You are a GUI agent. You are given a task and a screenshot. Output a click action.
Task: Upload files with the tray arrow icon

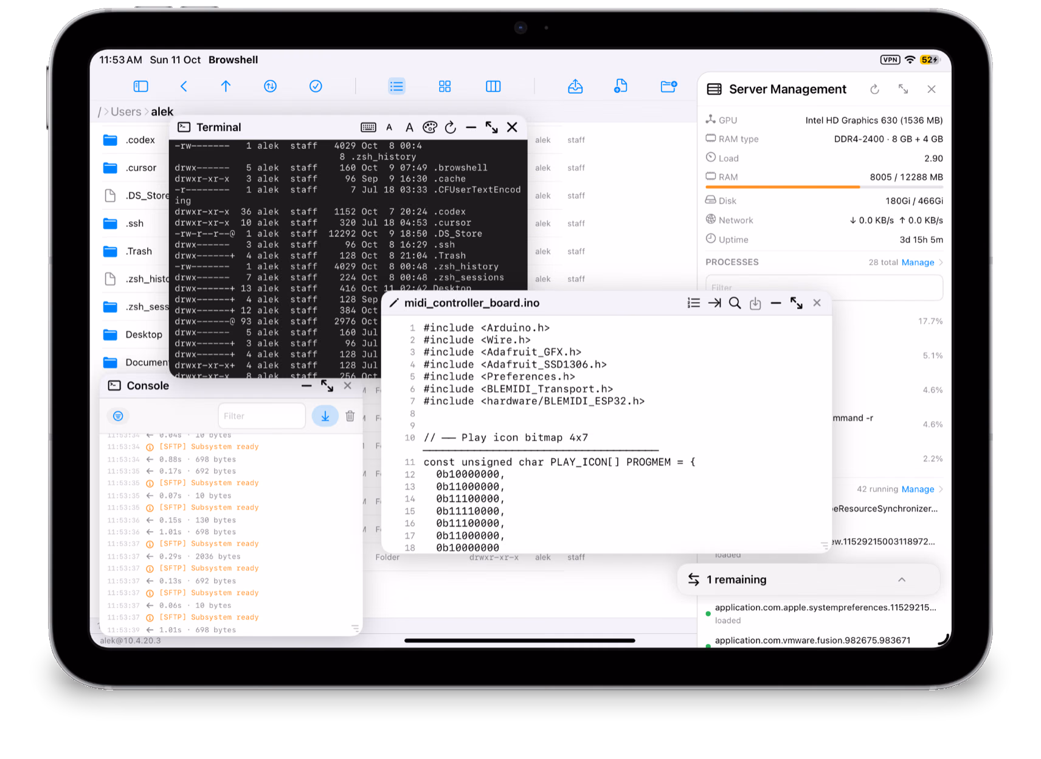575,86
